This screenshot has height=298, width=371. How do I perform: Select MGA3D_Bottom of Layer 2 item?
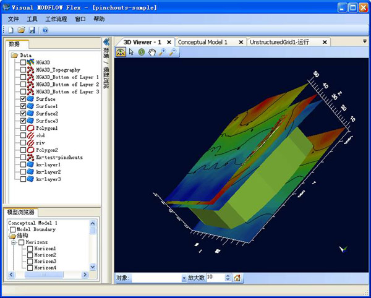click(67, 85)
